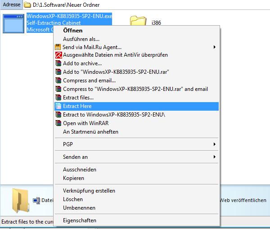Click the i386 folder name
Viewport: 270px width, 229px height.
pyautogui.click(x=156, y=23)
